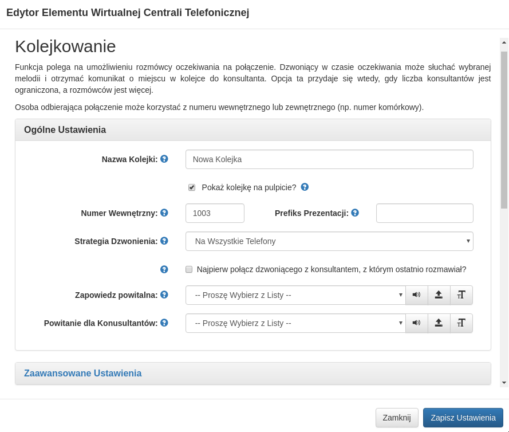The image size is (509, 432).
Task: Expand the Zaawansowane Ustawienia section
Action: point(83,373)
